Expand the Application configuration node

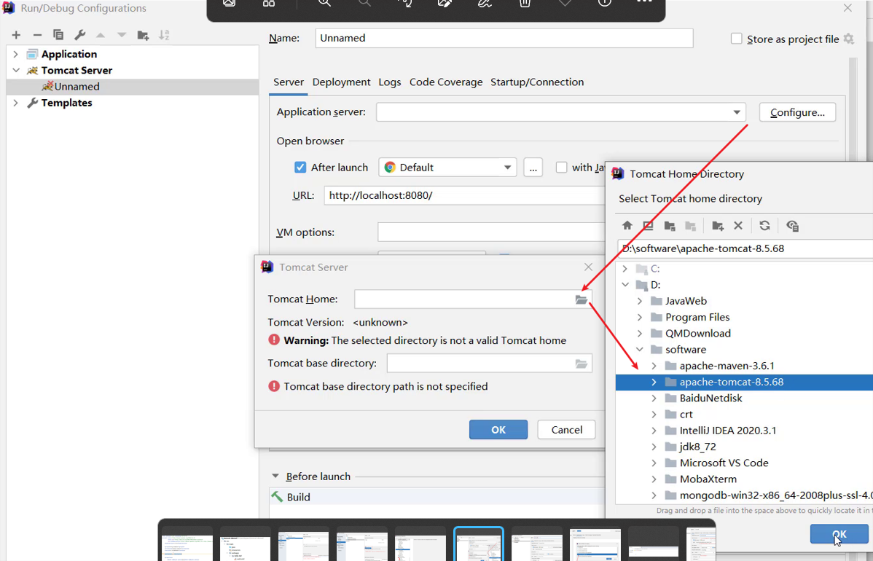pyautogui.click(x=15, y=54)
